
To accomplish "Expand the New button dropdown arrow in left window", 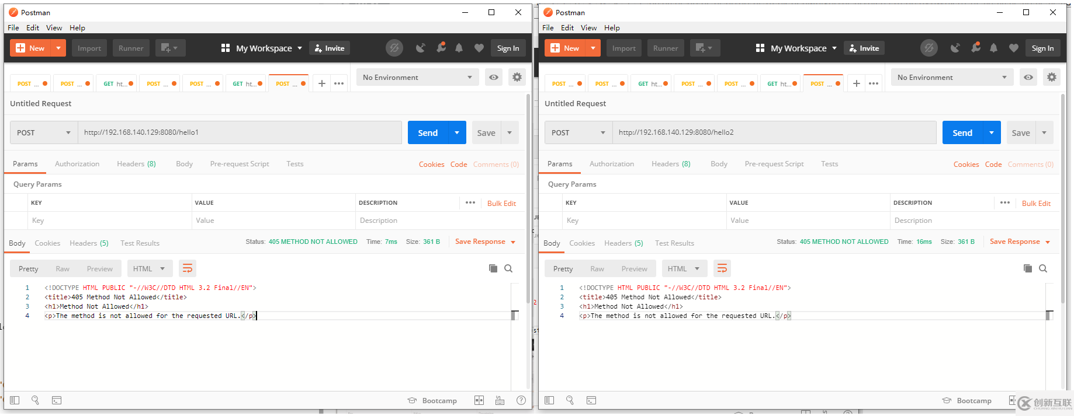I will click(58, 48).
